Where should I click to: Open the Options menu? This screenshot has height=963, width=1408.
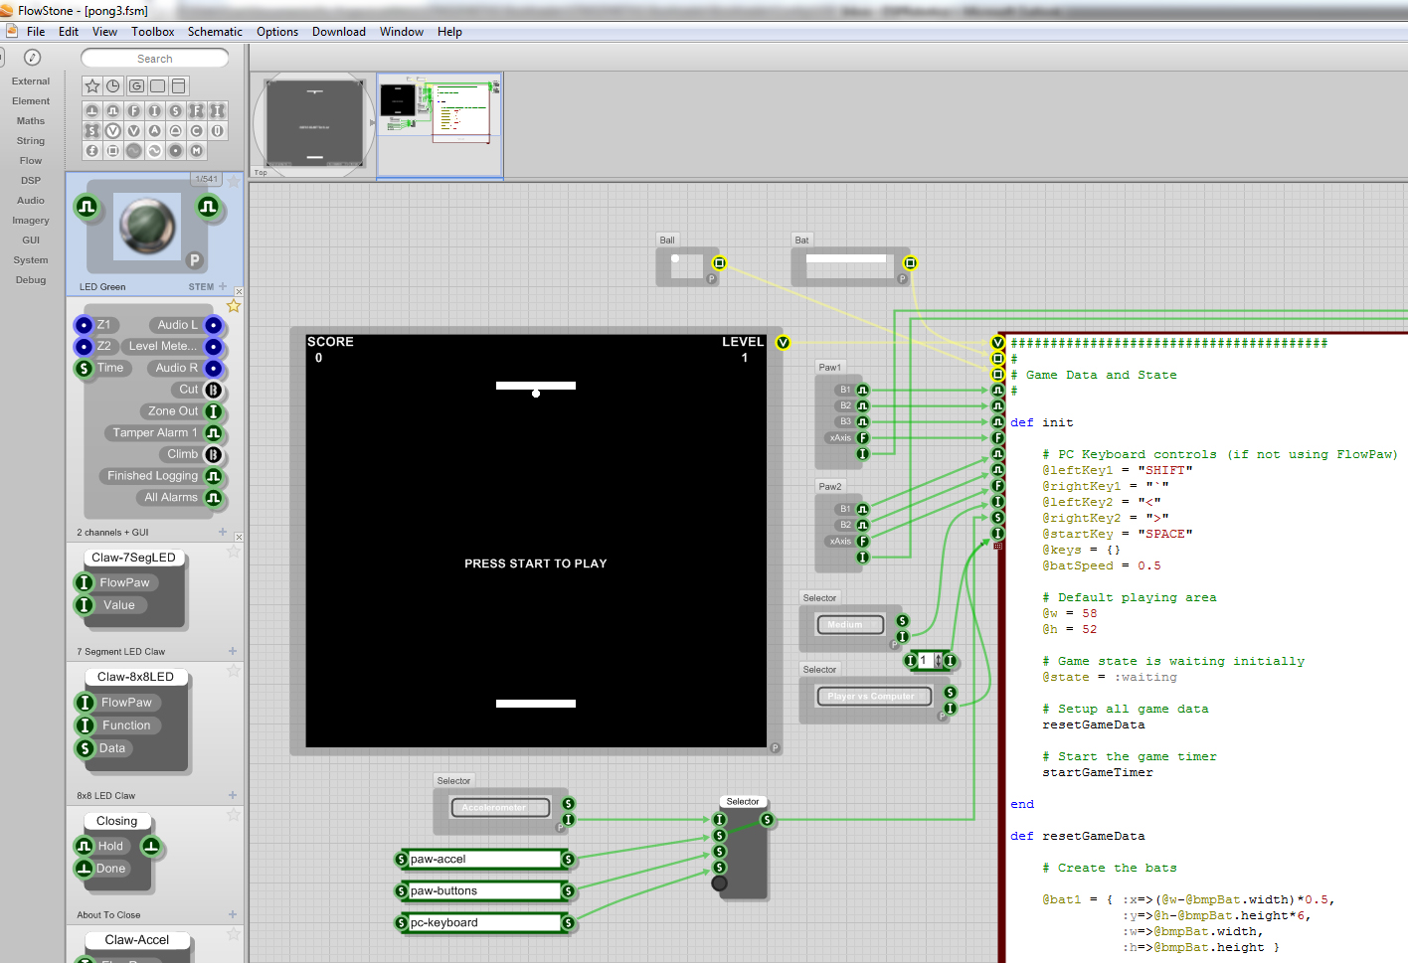point(277,32)
